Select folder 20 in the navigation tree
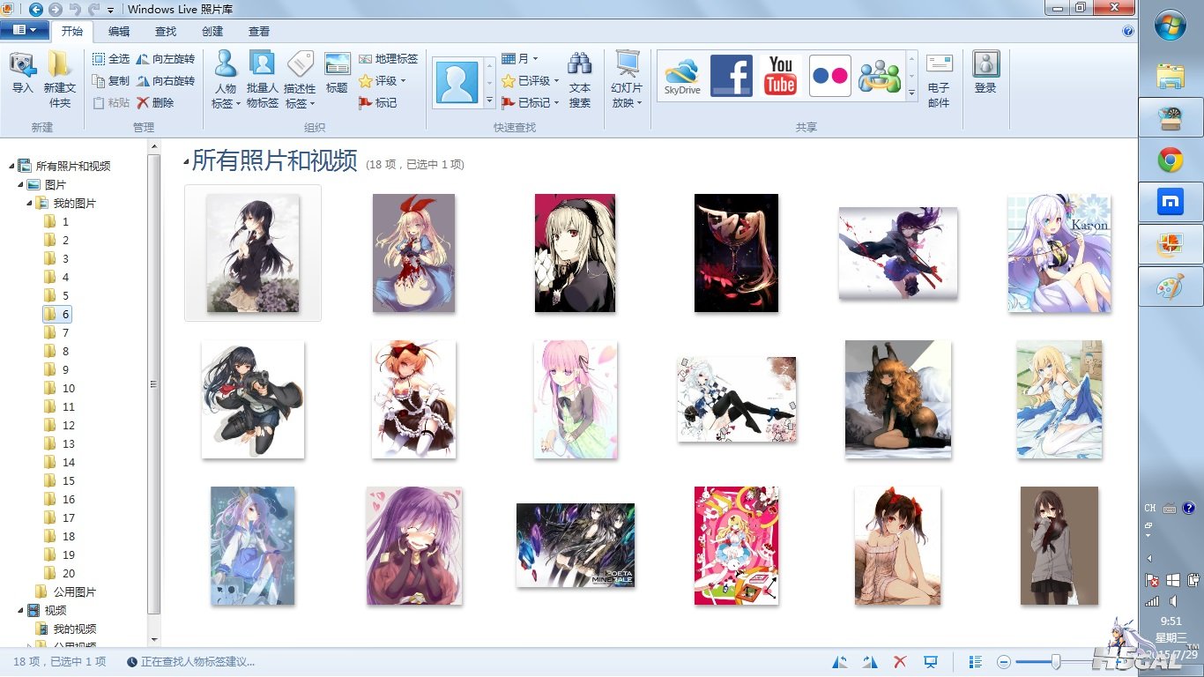Screen dimensions: 1204x677 tap(60, 574)
